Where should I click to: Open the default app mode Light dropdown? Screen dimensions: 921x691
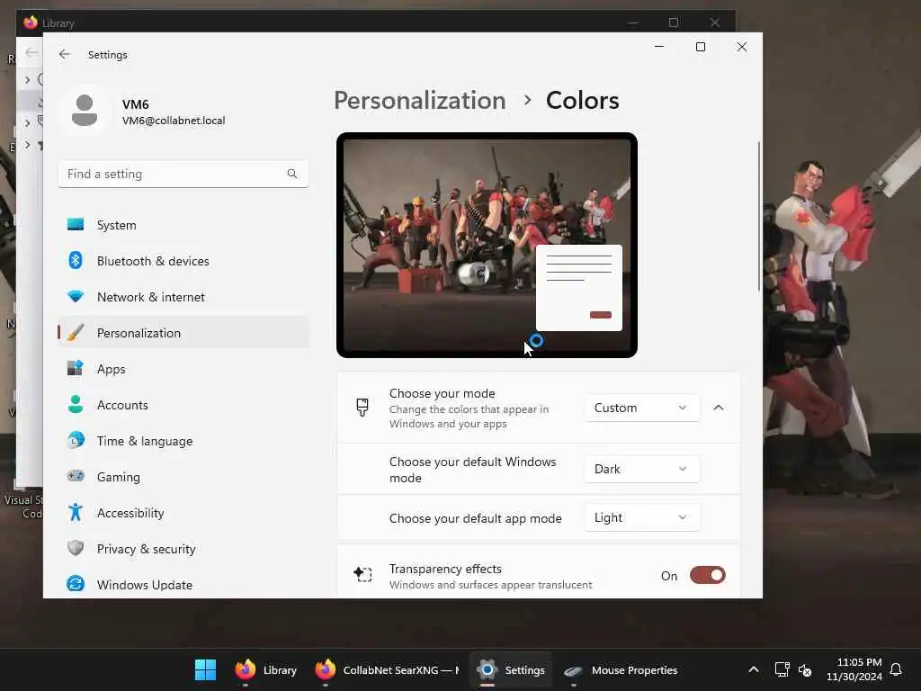click(x=641, y=517)
